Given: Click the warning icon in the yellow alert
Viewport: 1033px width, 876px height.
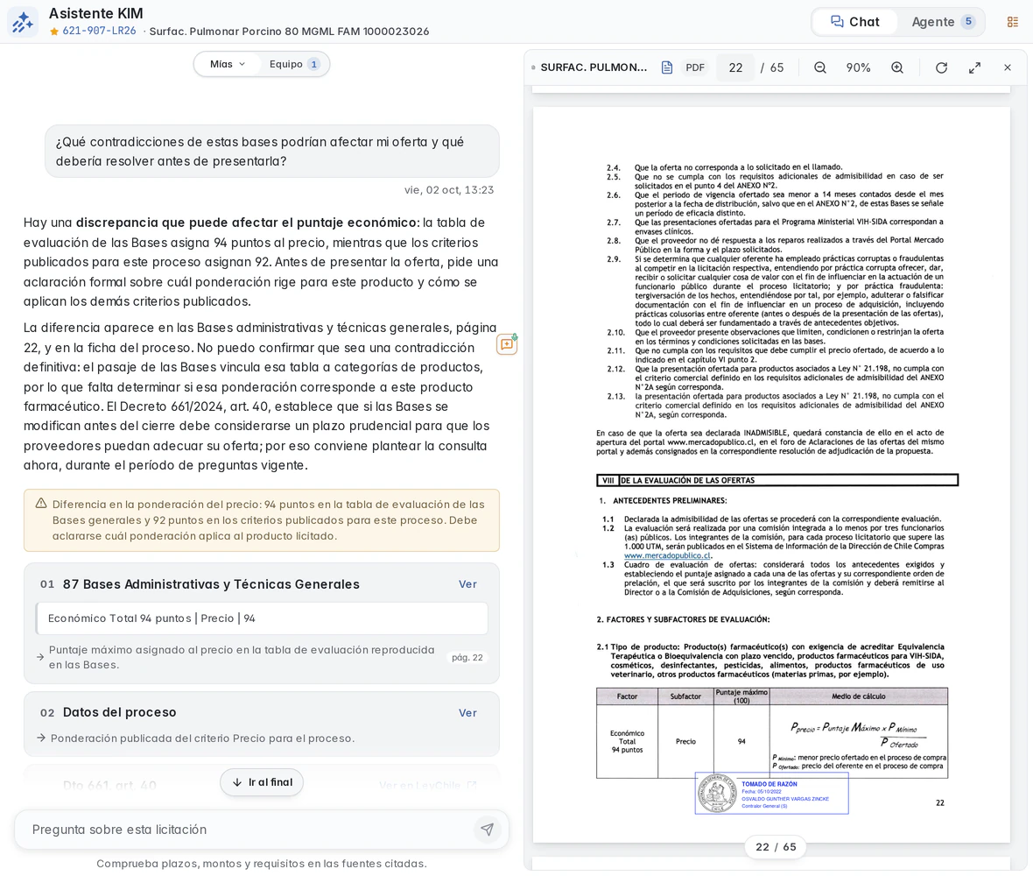Looking at the screenshot, I should 41,504.
